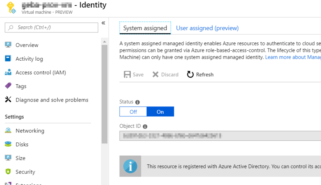
Task: Click the Object ID info icon
Action: coord(145,127)
